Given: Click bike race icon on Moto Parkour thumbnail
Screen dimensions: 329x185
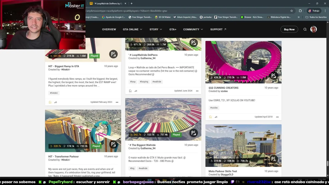Looking at the screenshot, I should click(x=273, y=159).
